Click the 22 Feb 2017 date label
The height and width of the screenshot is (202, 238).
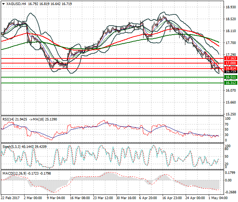(10, 198)
